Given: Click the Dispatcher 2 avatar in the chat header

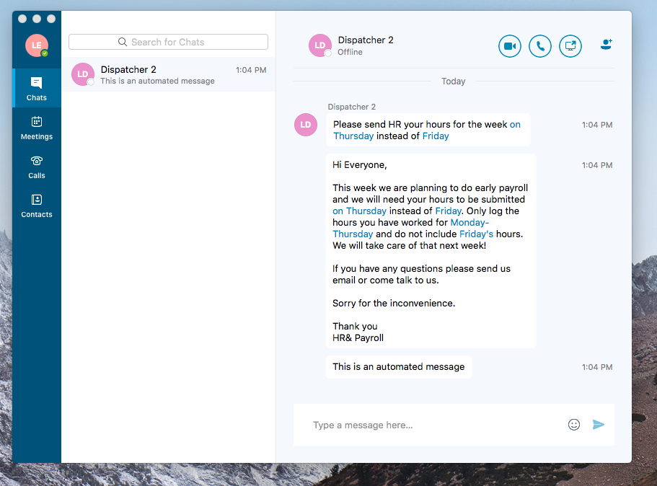Looking at the screenshot, I should coord(320,45).
